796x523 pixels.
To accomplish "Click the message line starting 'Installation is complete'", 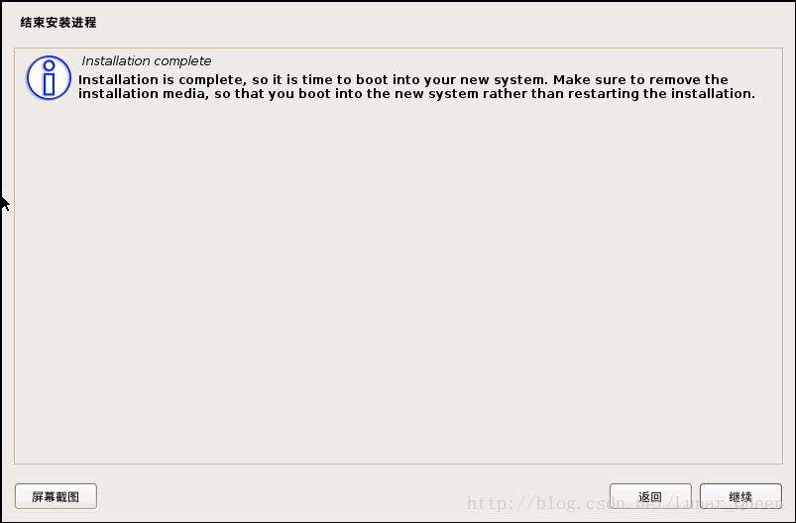I will (x=403, y=79).
